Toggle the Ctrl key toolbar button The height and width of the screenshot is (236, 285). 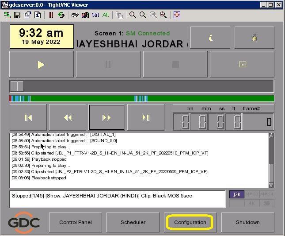click(x=95, y=15)
